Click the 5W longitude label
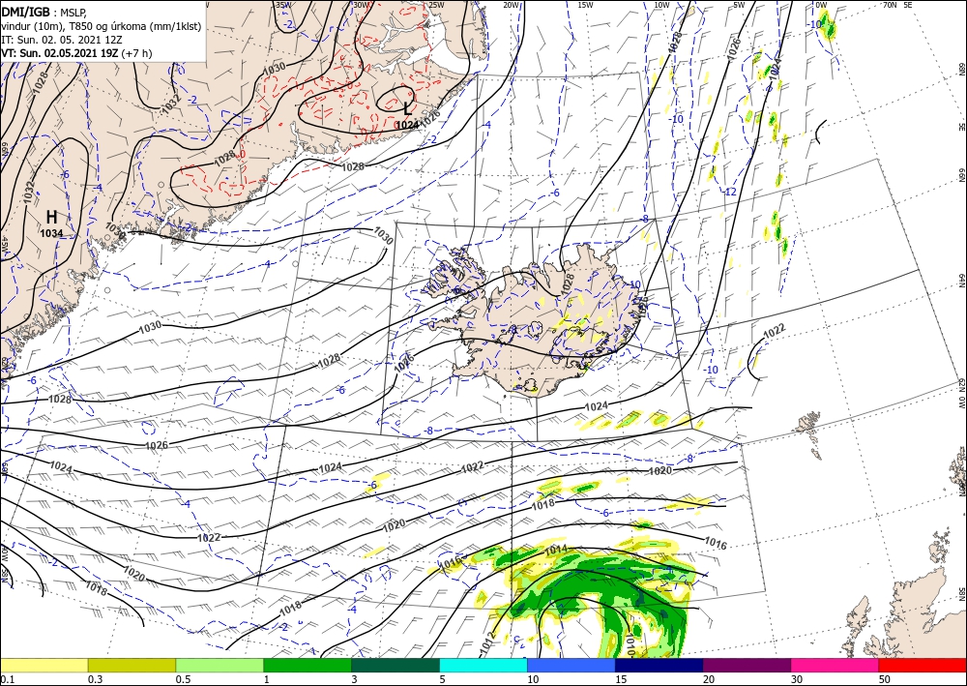 click(x=740, y=5)
